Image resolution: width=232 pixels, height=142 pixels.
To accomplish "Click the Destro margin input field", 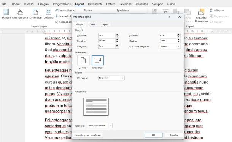I will pyautogui.click(x=168, y=41).
